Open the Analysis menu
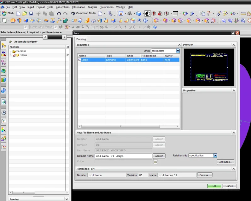 (x=92, y=7)
